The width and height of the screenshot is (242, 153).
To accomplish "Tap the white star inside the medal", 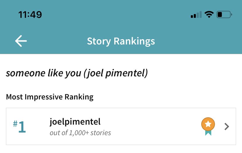I will click(208, 124).
